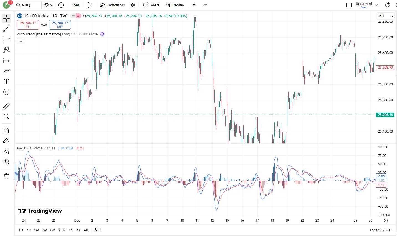Select the brush drawing tool
The width and height of the screenshot is (397, 236).
[x=6, y=71]
